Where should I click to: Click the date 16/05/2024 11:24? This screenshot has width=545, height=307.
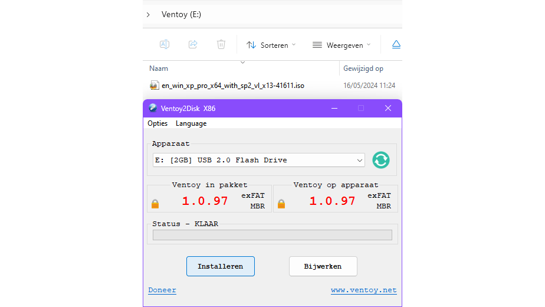(369, 85)
